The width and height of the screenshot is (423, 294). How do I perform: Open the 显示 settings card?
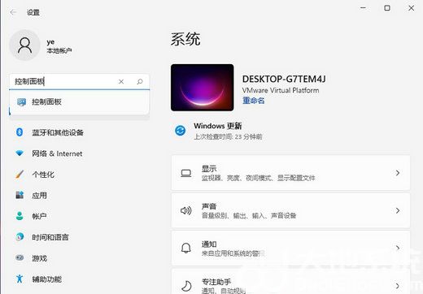pos(290,173)
